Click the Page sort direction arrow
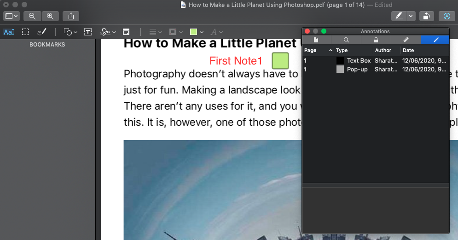 (330, 50)
